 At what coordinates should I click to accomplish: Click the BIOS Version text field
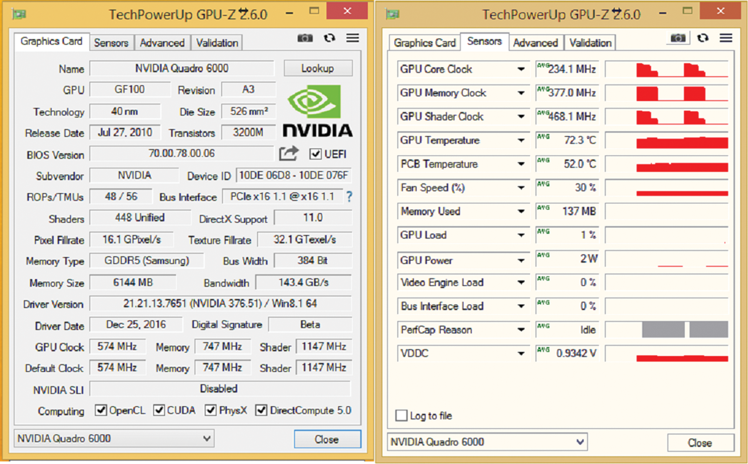tap(181, 154)
